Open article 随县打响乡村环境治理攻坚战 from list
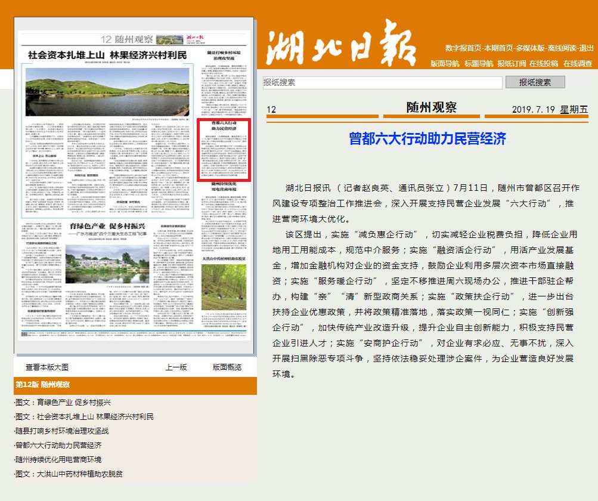The height and width of the screenshot is (501, 598). point(62,431)
